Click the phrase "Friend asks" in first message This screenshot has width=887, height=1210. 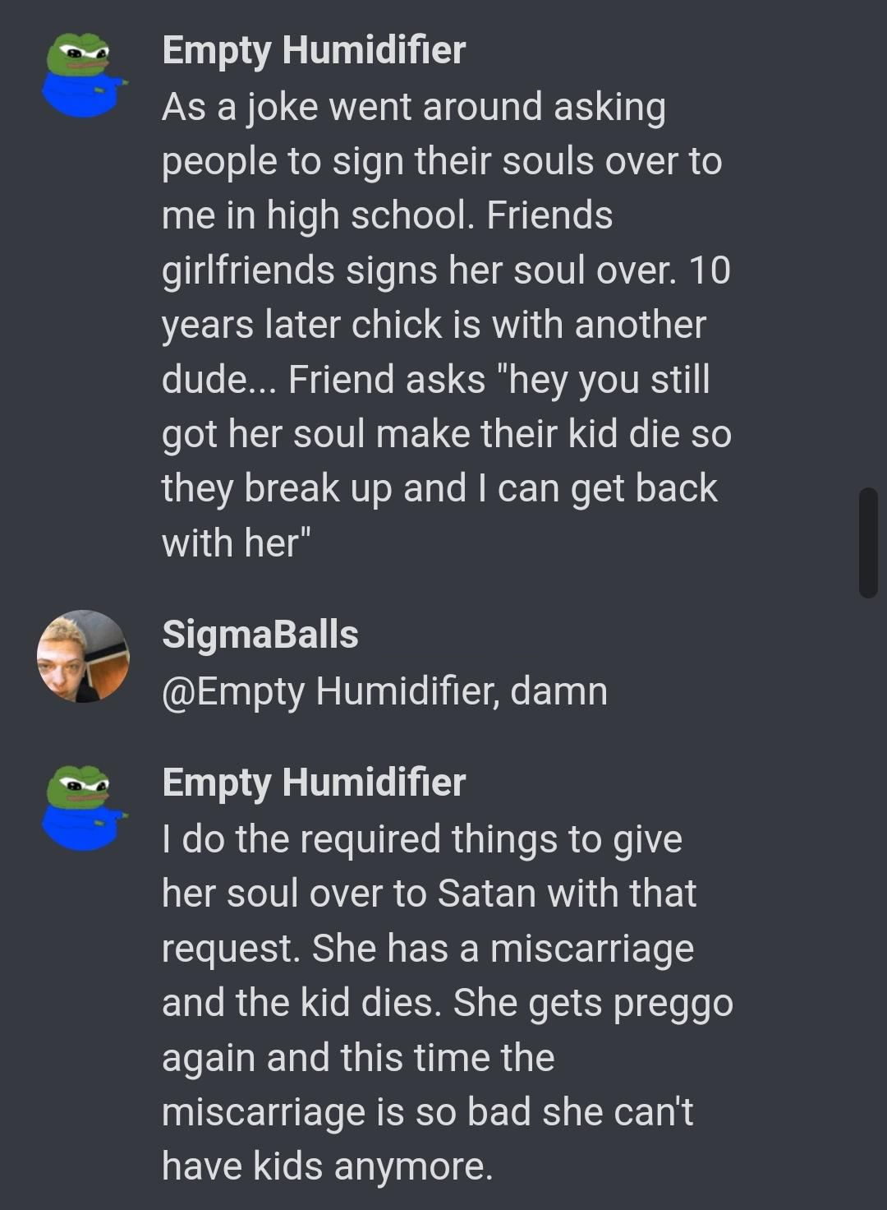tap(387, 380)
